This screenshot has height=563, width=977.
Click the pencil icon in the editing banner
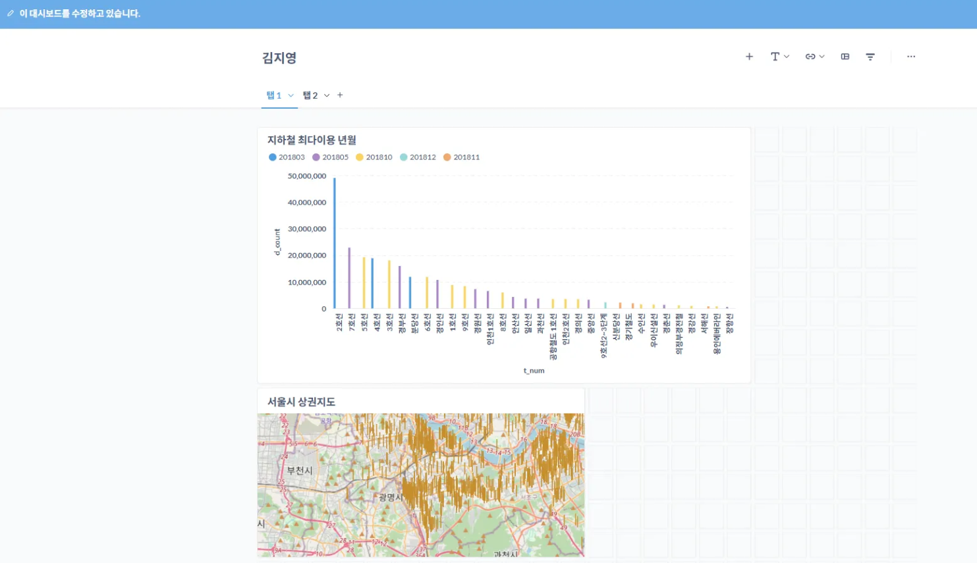click(x=11, y=13)
